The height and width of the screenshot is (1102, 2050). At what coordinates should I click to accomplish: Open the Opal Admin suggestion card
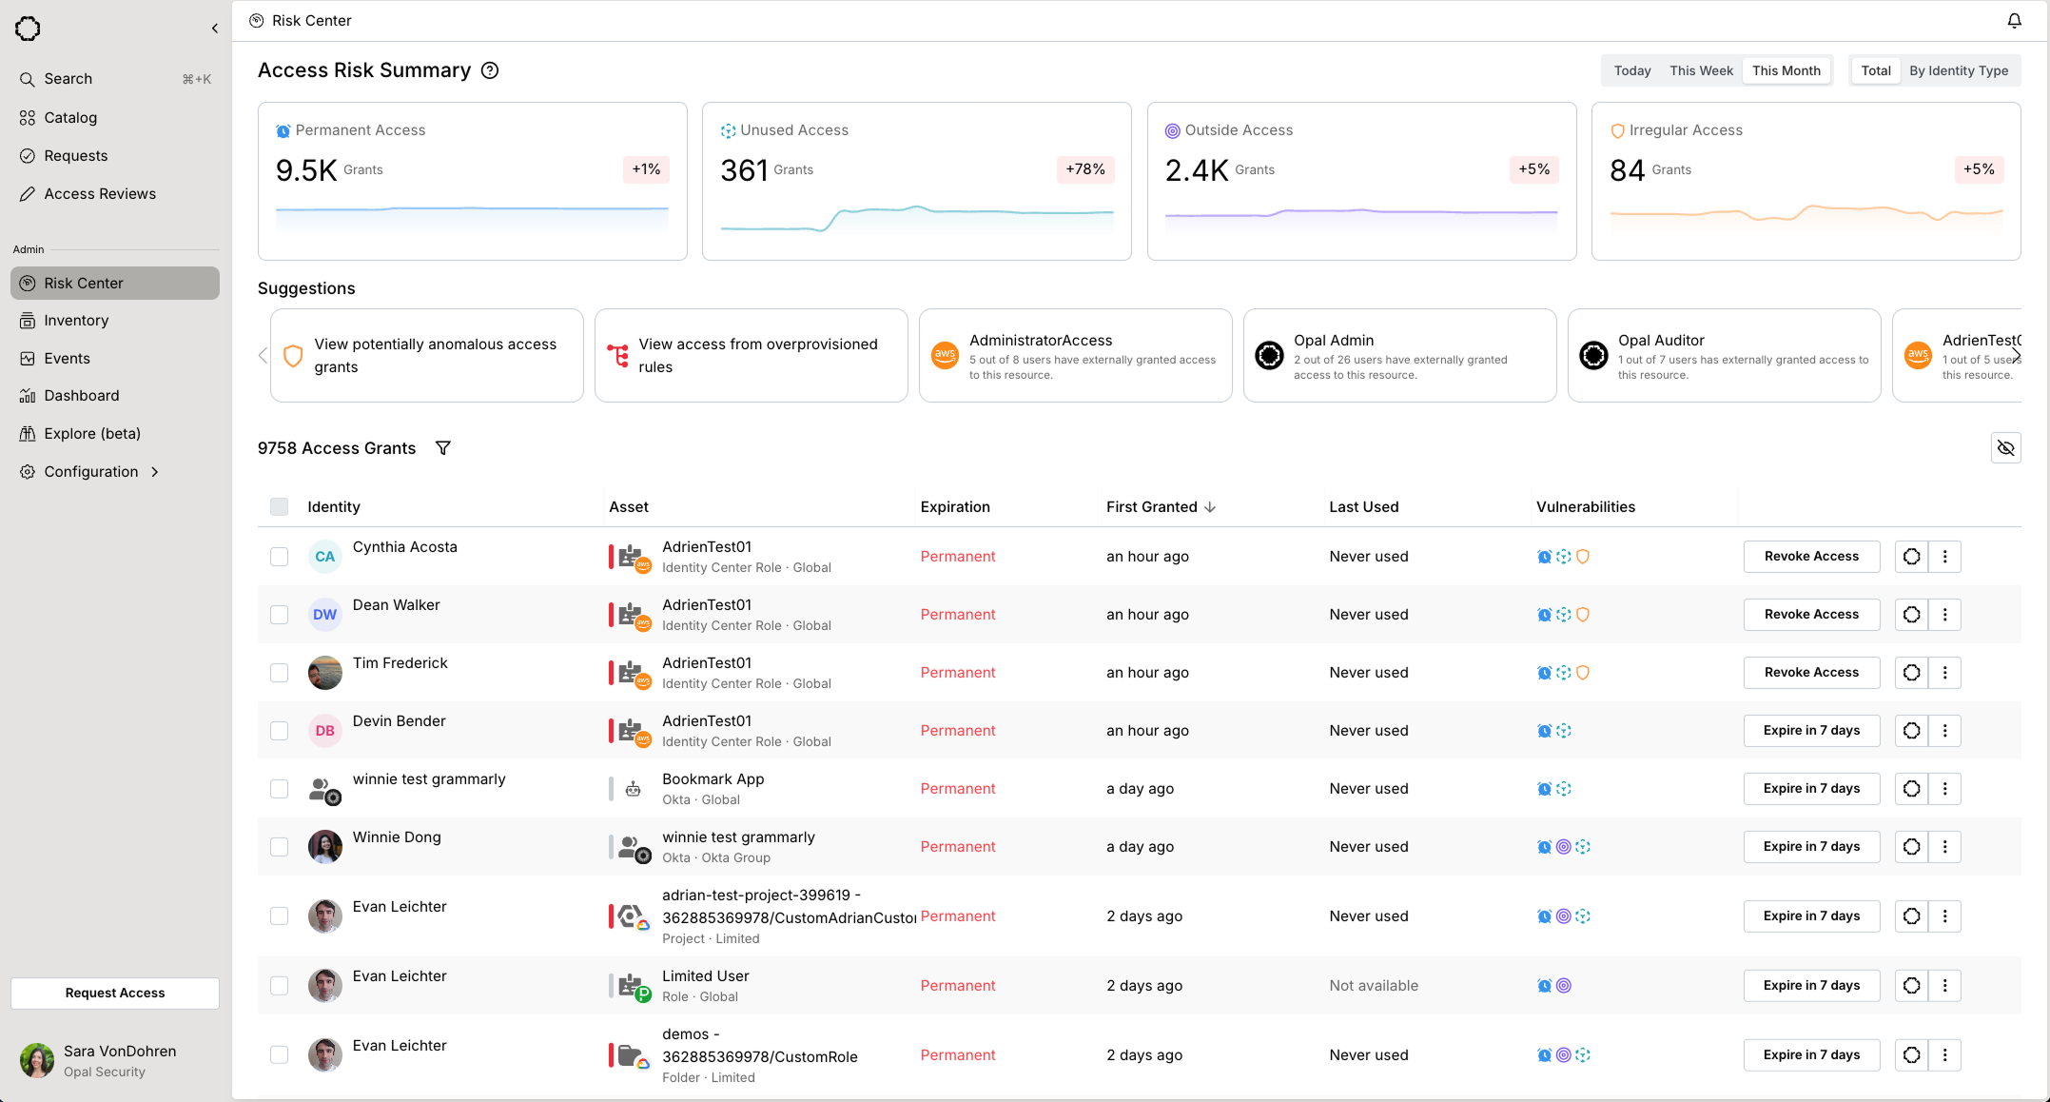[x=1399, y=356]
